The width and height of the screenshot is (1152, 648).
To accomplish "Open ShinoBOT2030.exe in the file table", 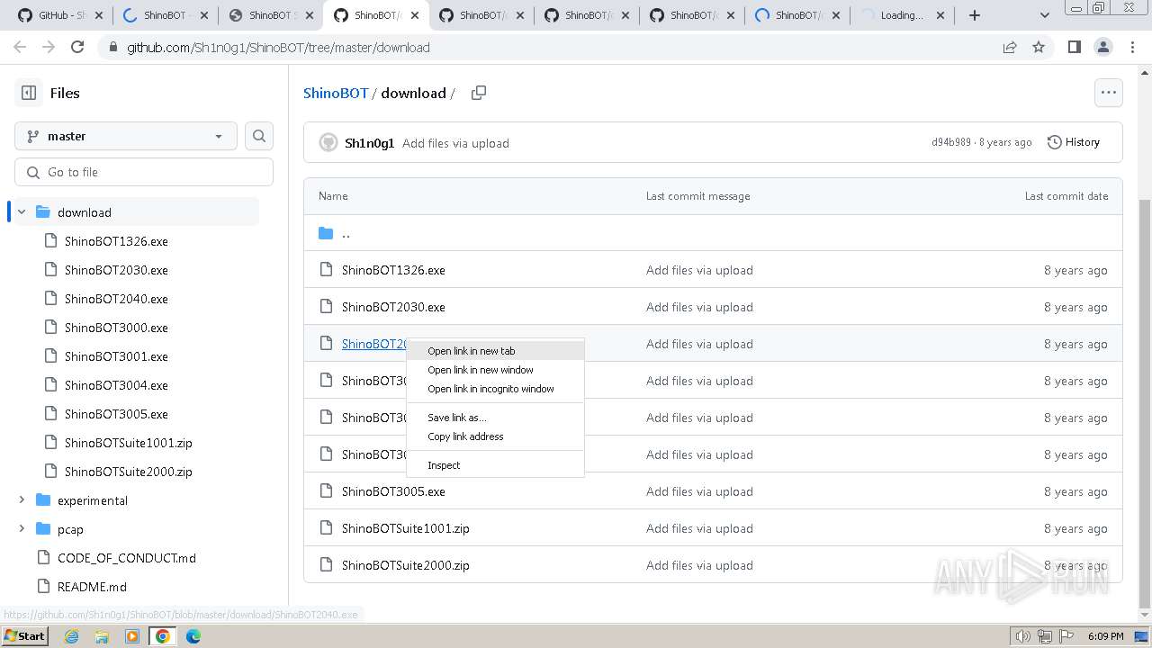I will (x=393, y=307).
